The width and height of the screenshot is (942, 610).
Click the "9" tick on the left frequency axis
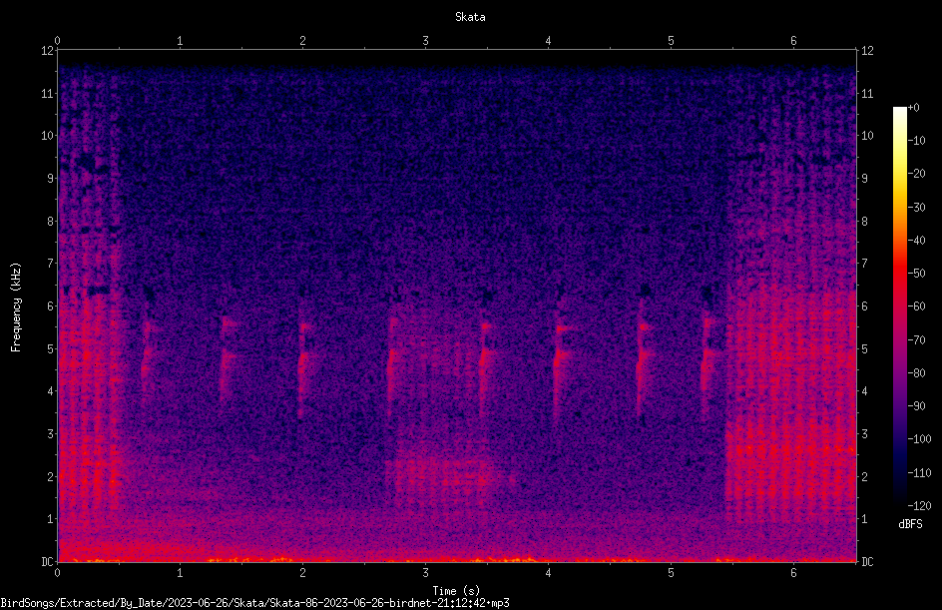pos(51,179)
